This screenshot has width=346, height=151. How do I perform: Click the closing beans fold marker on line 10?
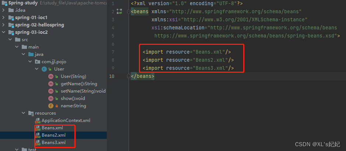point(129,76)
